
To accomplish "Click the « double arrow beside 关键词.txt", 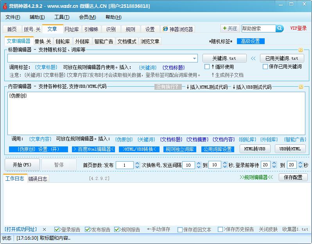I will [x=253, y=58].
